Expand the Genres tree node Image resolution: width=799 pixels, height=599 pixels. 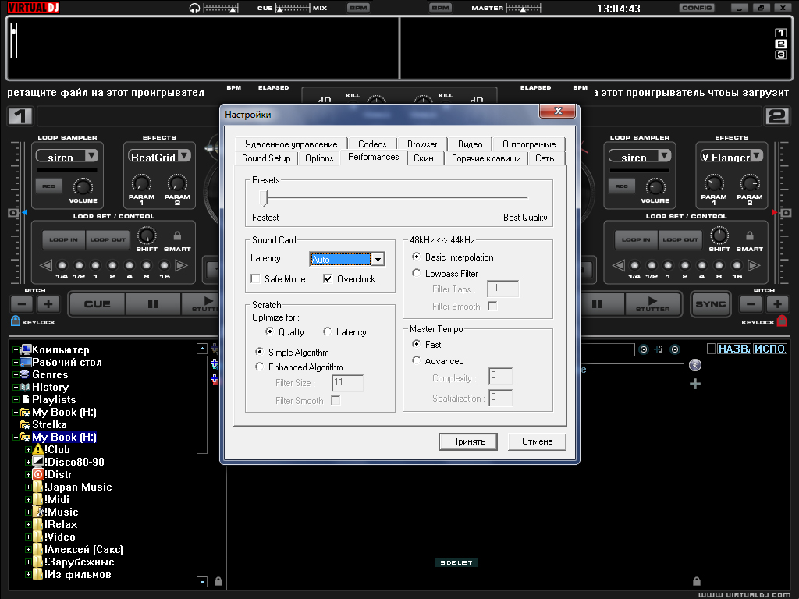click(x=16, y=374)
